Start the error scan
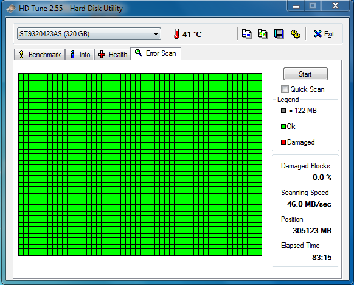Viewport: 354px width, 285px height. 305,74
